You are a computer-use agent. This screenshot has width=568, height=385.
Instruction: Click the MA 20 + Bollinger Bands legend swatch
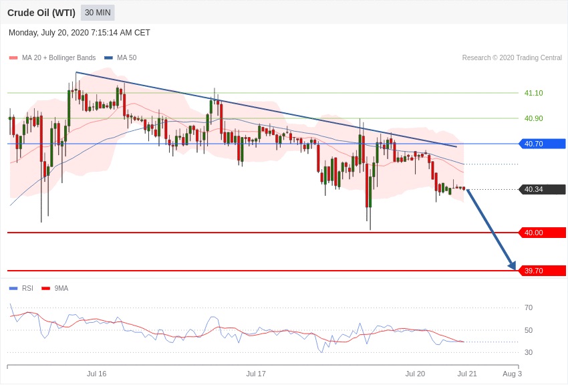13,58
